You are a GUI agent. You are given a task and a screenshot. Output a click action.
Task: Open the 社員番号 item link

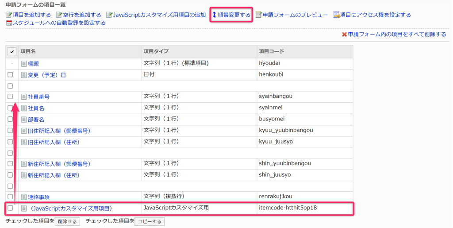click(x=39, y=97)
